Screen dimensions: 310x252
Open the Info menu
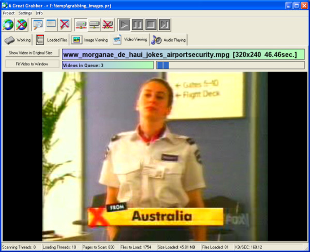click(x=39, y=13)
